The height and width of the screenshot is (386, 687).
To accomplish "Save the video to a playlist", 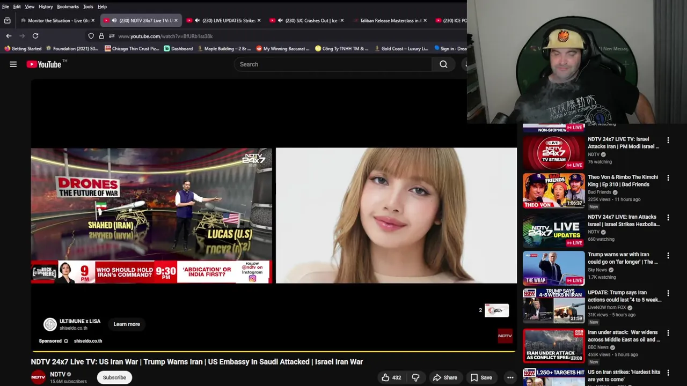I will (481, 377).
